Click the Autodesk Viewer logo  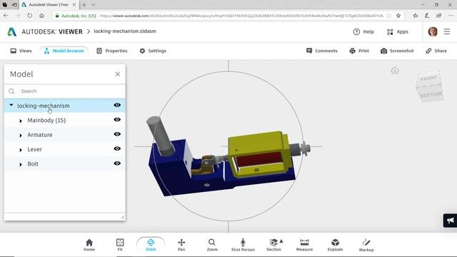click(x=45, y=31)
